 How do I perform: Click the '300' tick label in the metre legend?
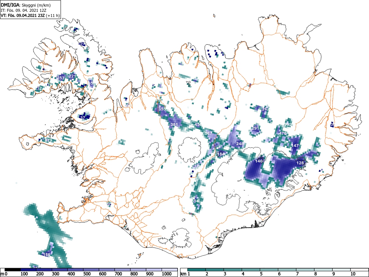click(55, 274)
